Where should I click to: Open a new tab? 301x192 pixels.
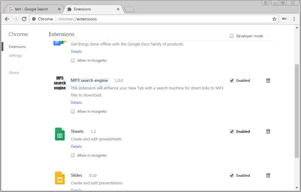click(x=129, y=9)
